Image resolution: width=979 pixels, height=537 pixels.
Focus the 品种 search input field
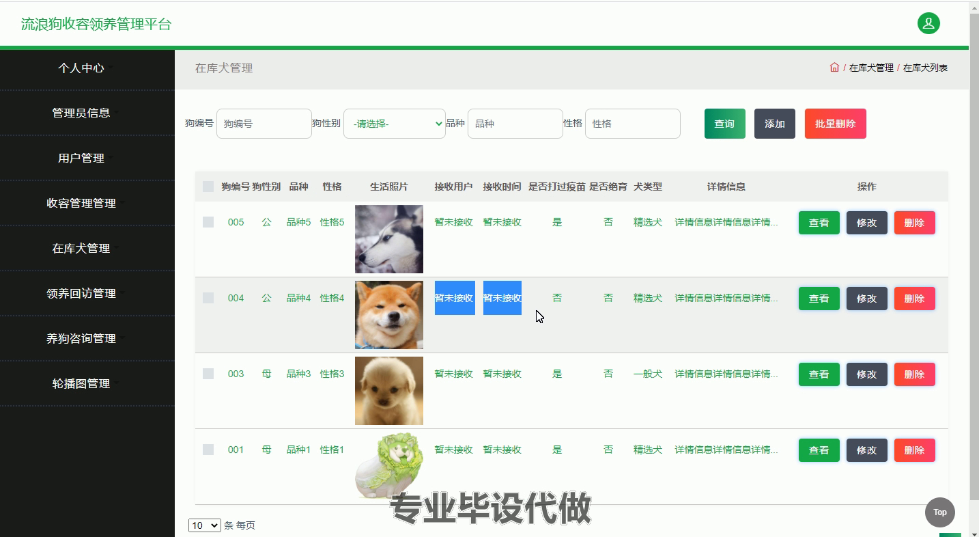tap(515, 124)
